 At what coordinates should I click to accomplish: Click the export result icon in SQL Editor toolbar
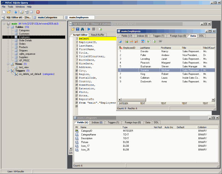click(101, 29)
